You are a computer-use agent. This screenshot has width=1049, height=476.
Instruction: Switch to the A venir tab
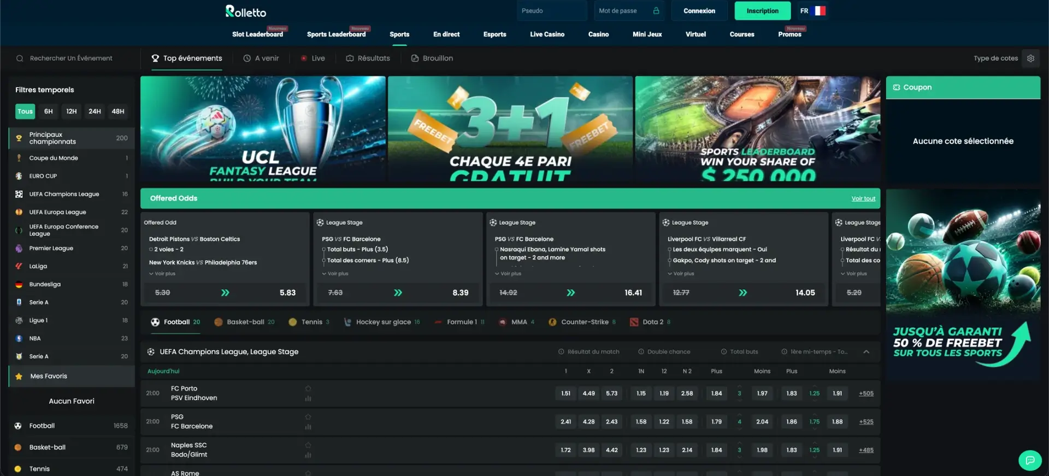pyautogui.click(x=261, y=58)
